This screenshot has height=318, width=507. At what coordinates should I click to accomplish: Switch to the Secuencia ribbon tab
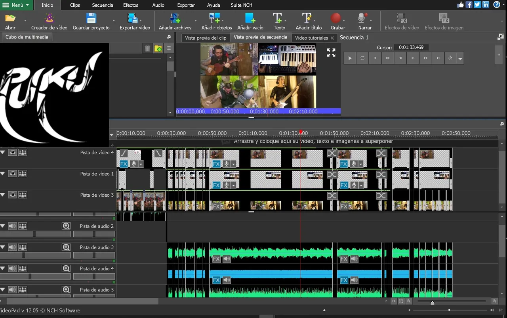point(103,5)
